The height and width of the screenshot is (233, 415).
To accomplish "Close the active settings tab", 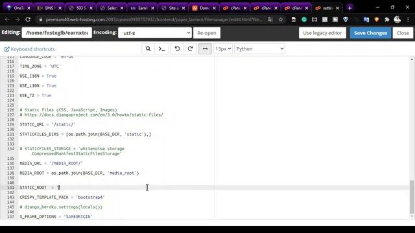I will click(337, 8).
